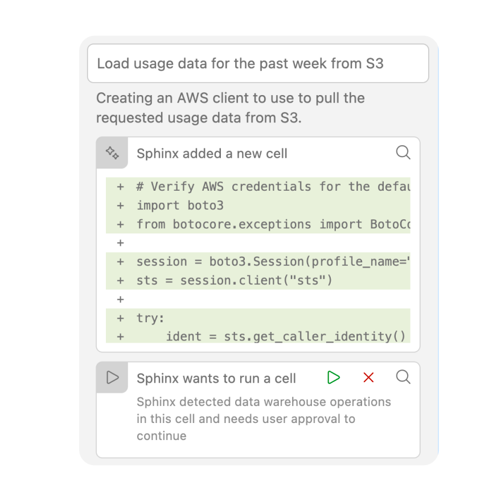Select the 'ident = sts.get_caller_identity()' line
This screenshot has height=501, width=501.
pos(286,336)
